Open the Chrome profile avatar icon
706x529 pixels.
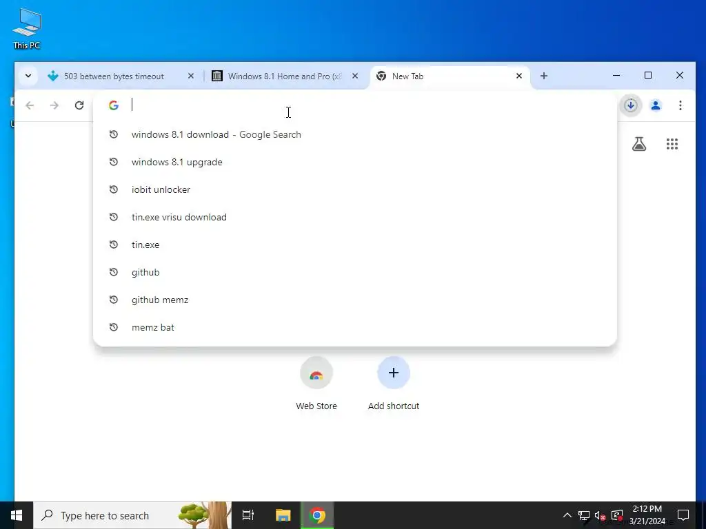coord(656,105)
